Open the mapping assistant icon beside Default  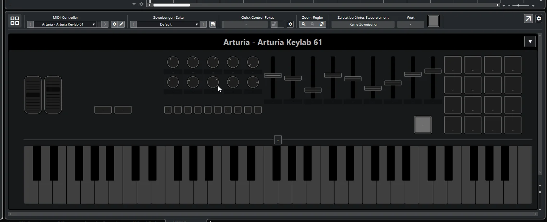[x=213, y=24]
